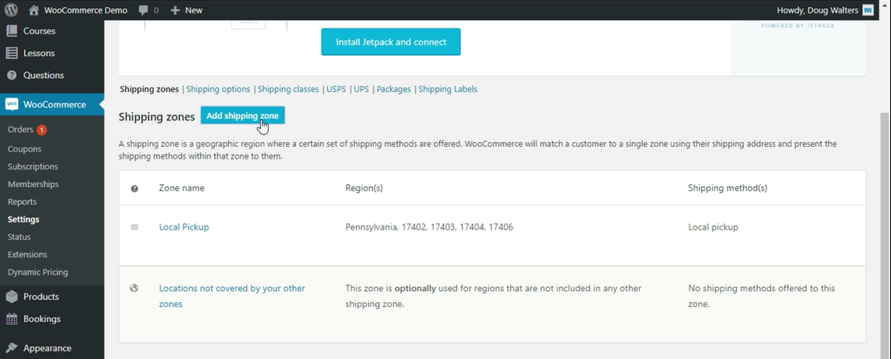Click the globe icon for uncovered locations zone
Viewport: 891px width, 359px height.
point(134,288)
